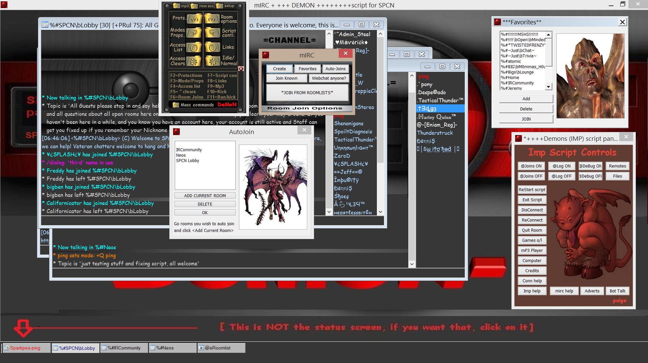Click the mIRC application icon in main title bar
Screen dimensions: 648x363
(x=4, y=5)
